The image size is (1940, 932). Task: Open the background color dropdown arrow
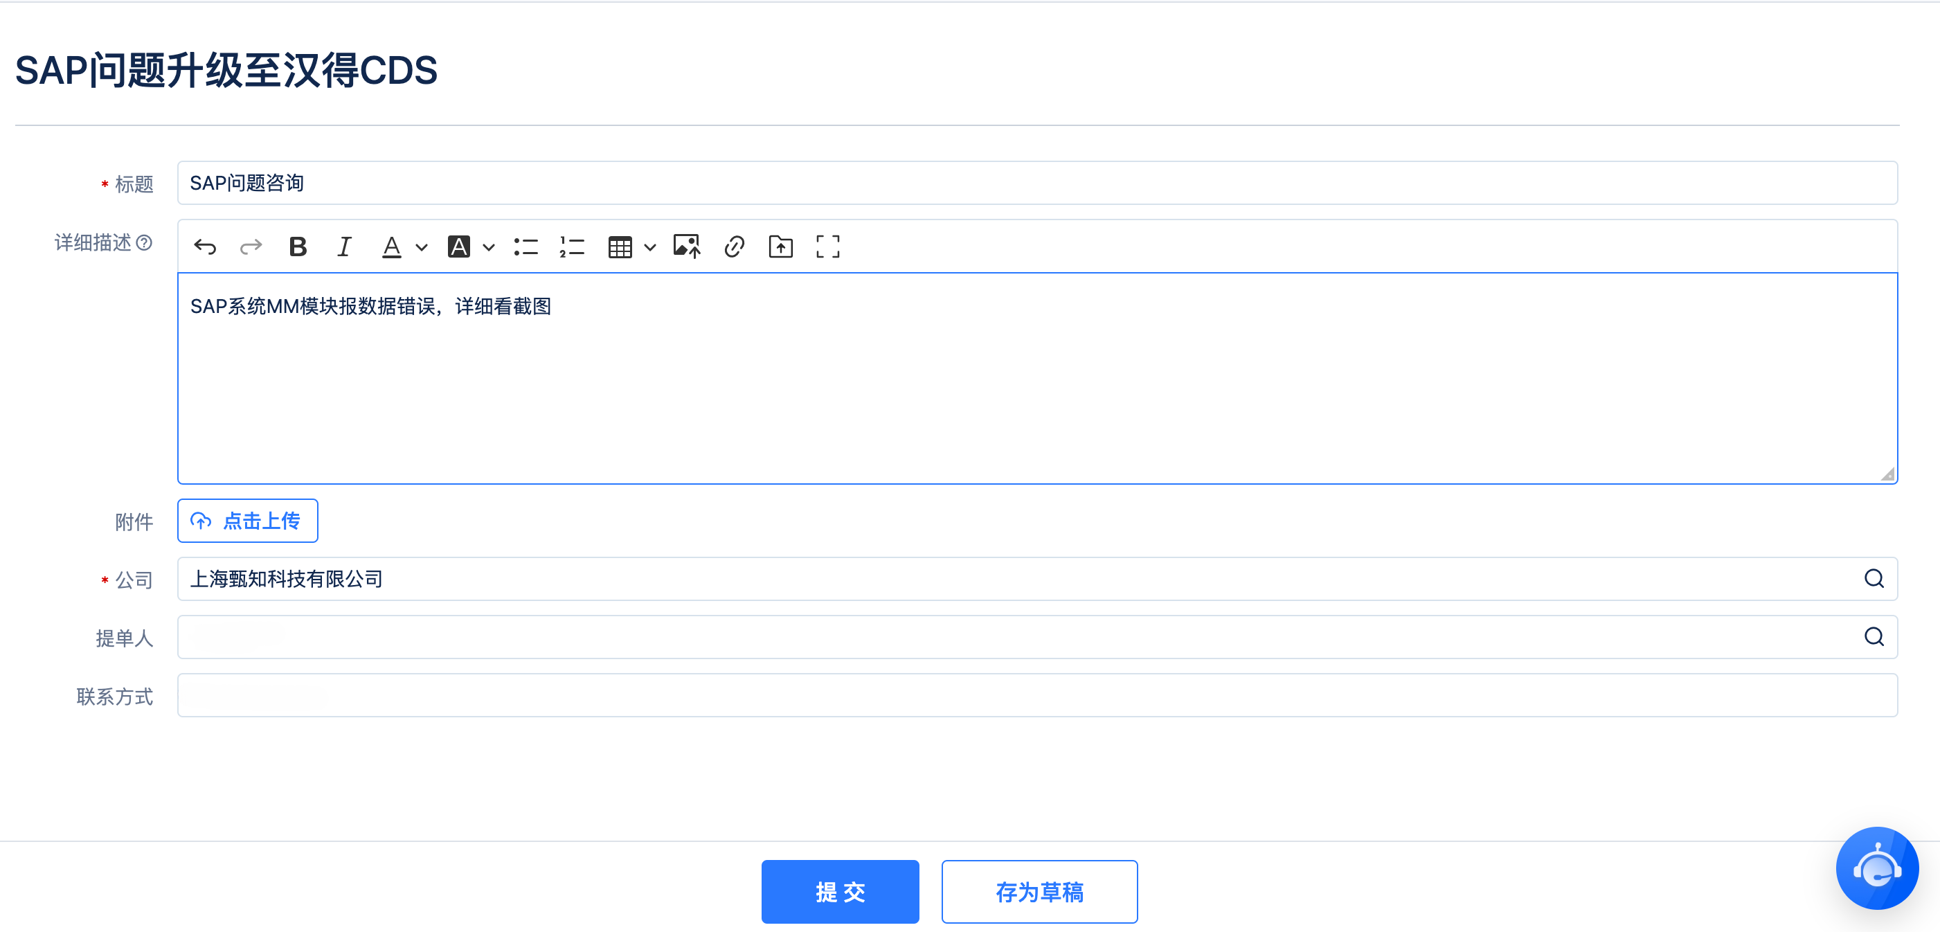[x=489, y=247]
